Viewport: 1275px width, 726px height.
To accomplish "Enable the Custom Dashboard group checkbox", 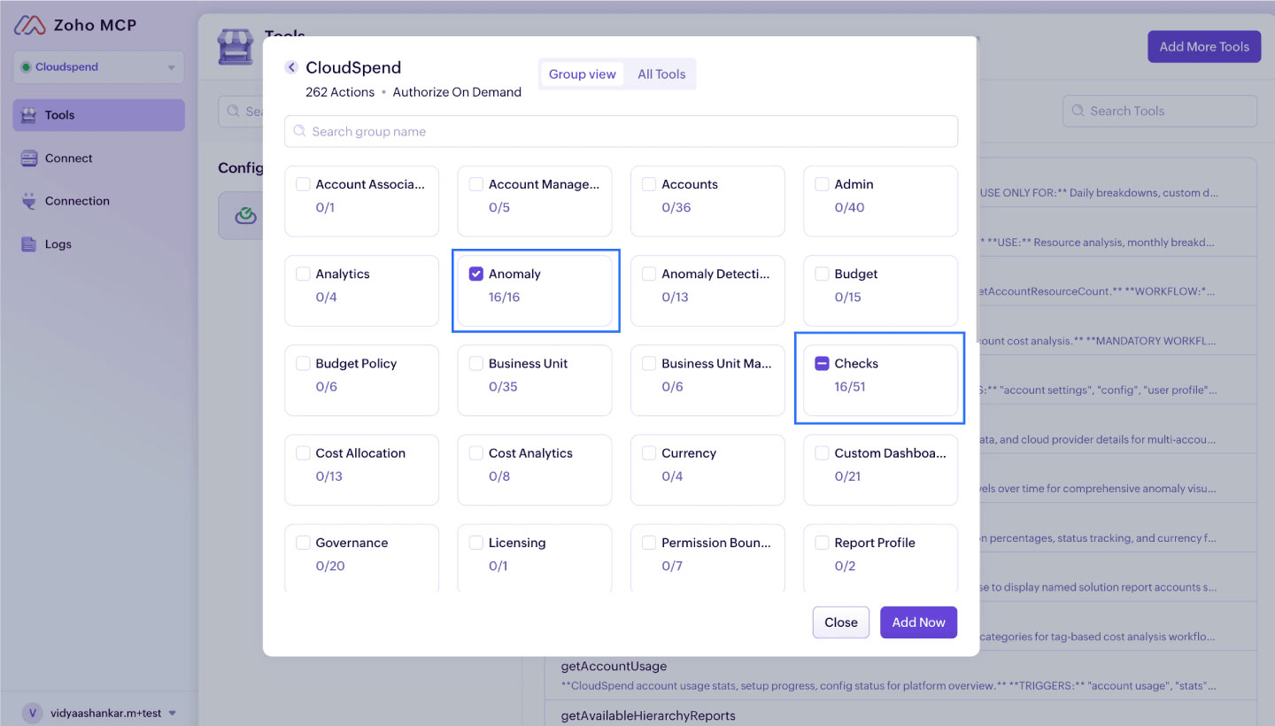I will (822, 452).
